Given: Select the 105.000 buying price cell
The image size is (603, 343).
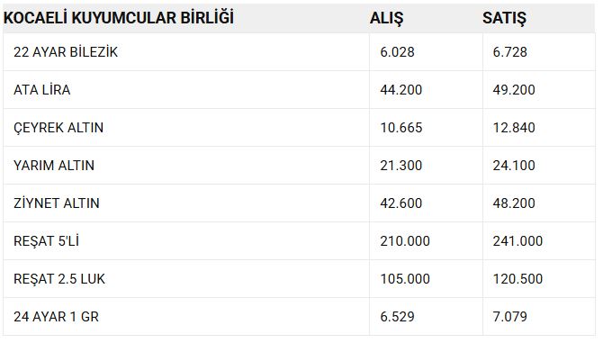Looking at the screenshot, I should 405,279.
